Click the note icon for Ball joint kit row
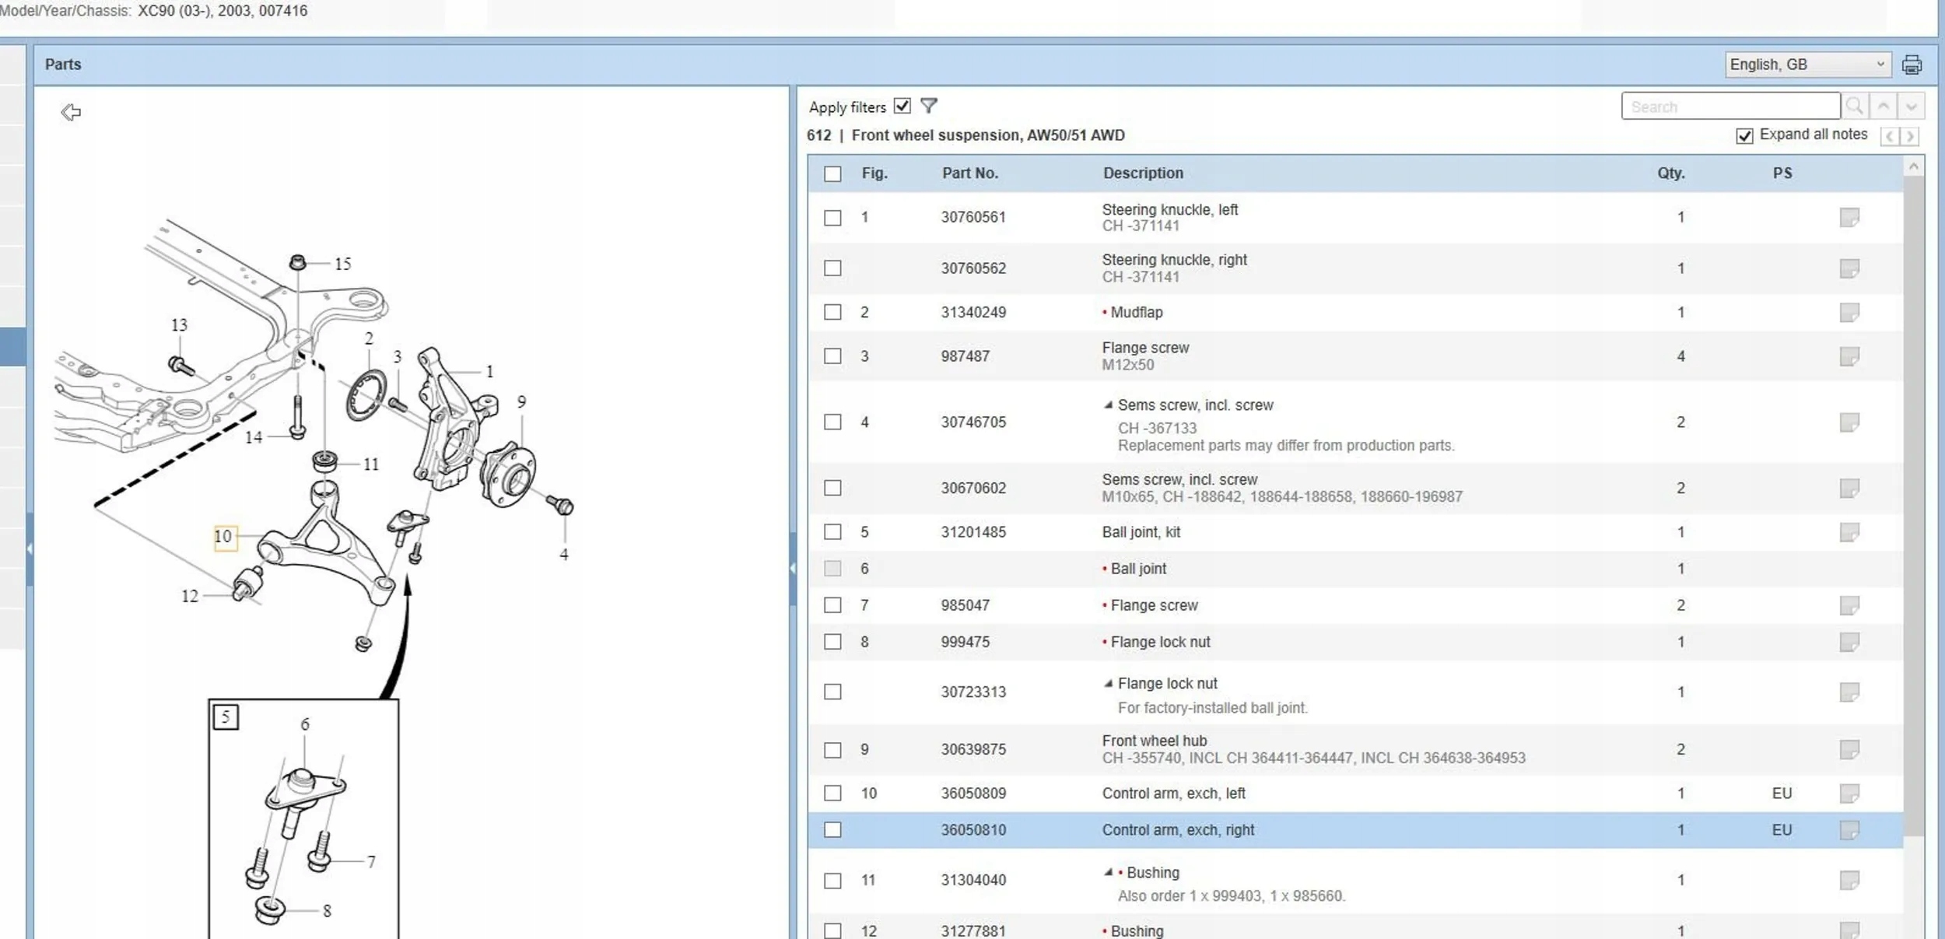Image resolution: width=1945 pixels, height=939 pixels. tap(1849, 532)
